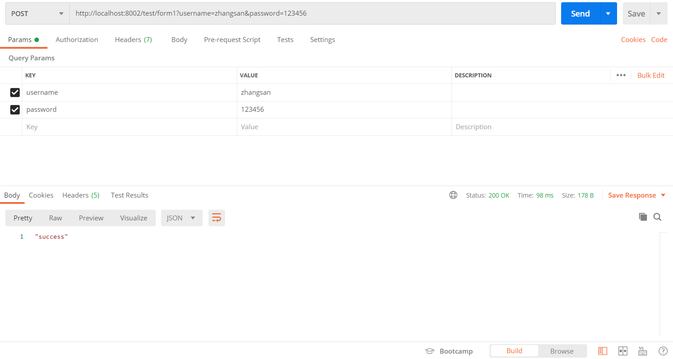The height and width of the screenshot is (359, 673).
Task: Copy the response body with the copy icon
Action: click(643, 217)
